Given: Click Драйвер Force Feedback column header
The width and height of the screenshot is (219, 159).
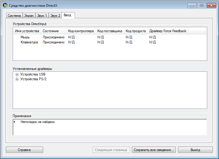Looking at the screenshot, I should click(168, 31).
